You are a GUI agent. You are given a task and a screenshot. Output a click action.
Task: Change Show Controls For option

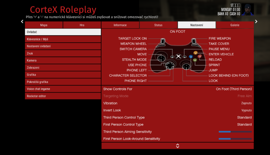(177, 89)
